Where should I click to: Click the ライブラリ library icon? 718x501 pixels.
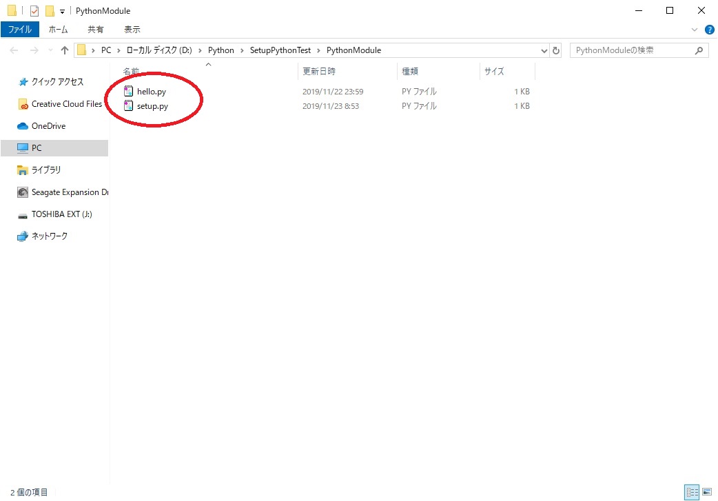tap(23, 170)
